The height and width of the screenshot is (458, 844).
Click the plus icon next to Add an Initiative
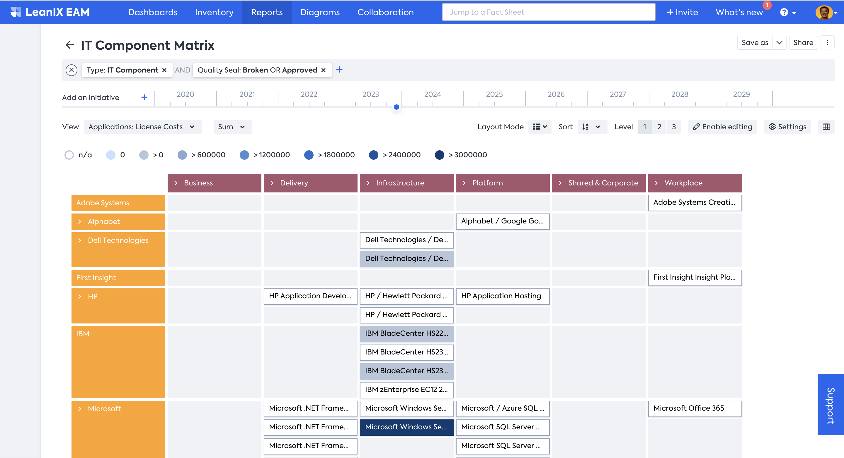pyautogui.click(x=144, y=97)
